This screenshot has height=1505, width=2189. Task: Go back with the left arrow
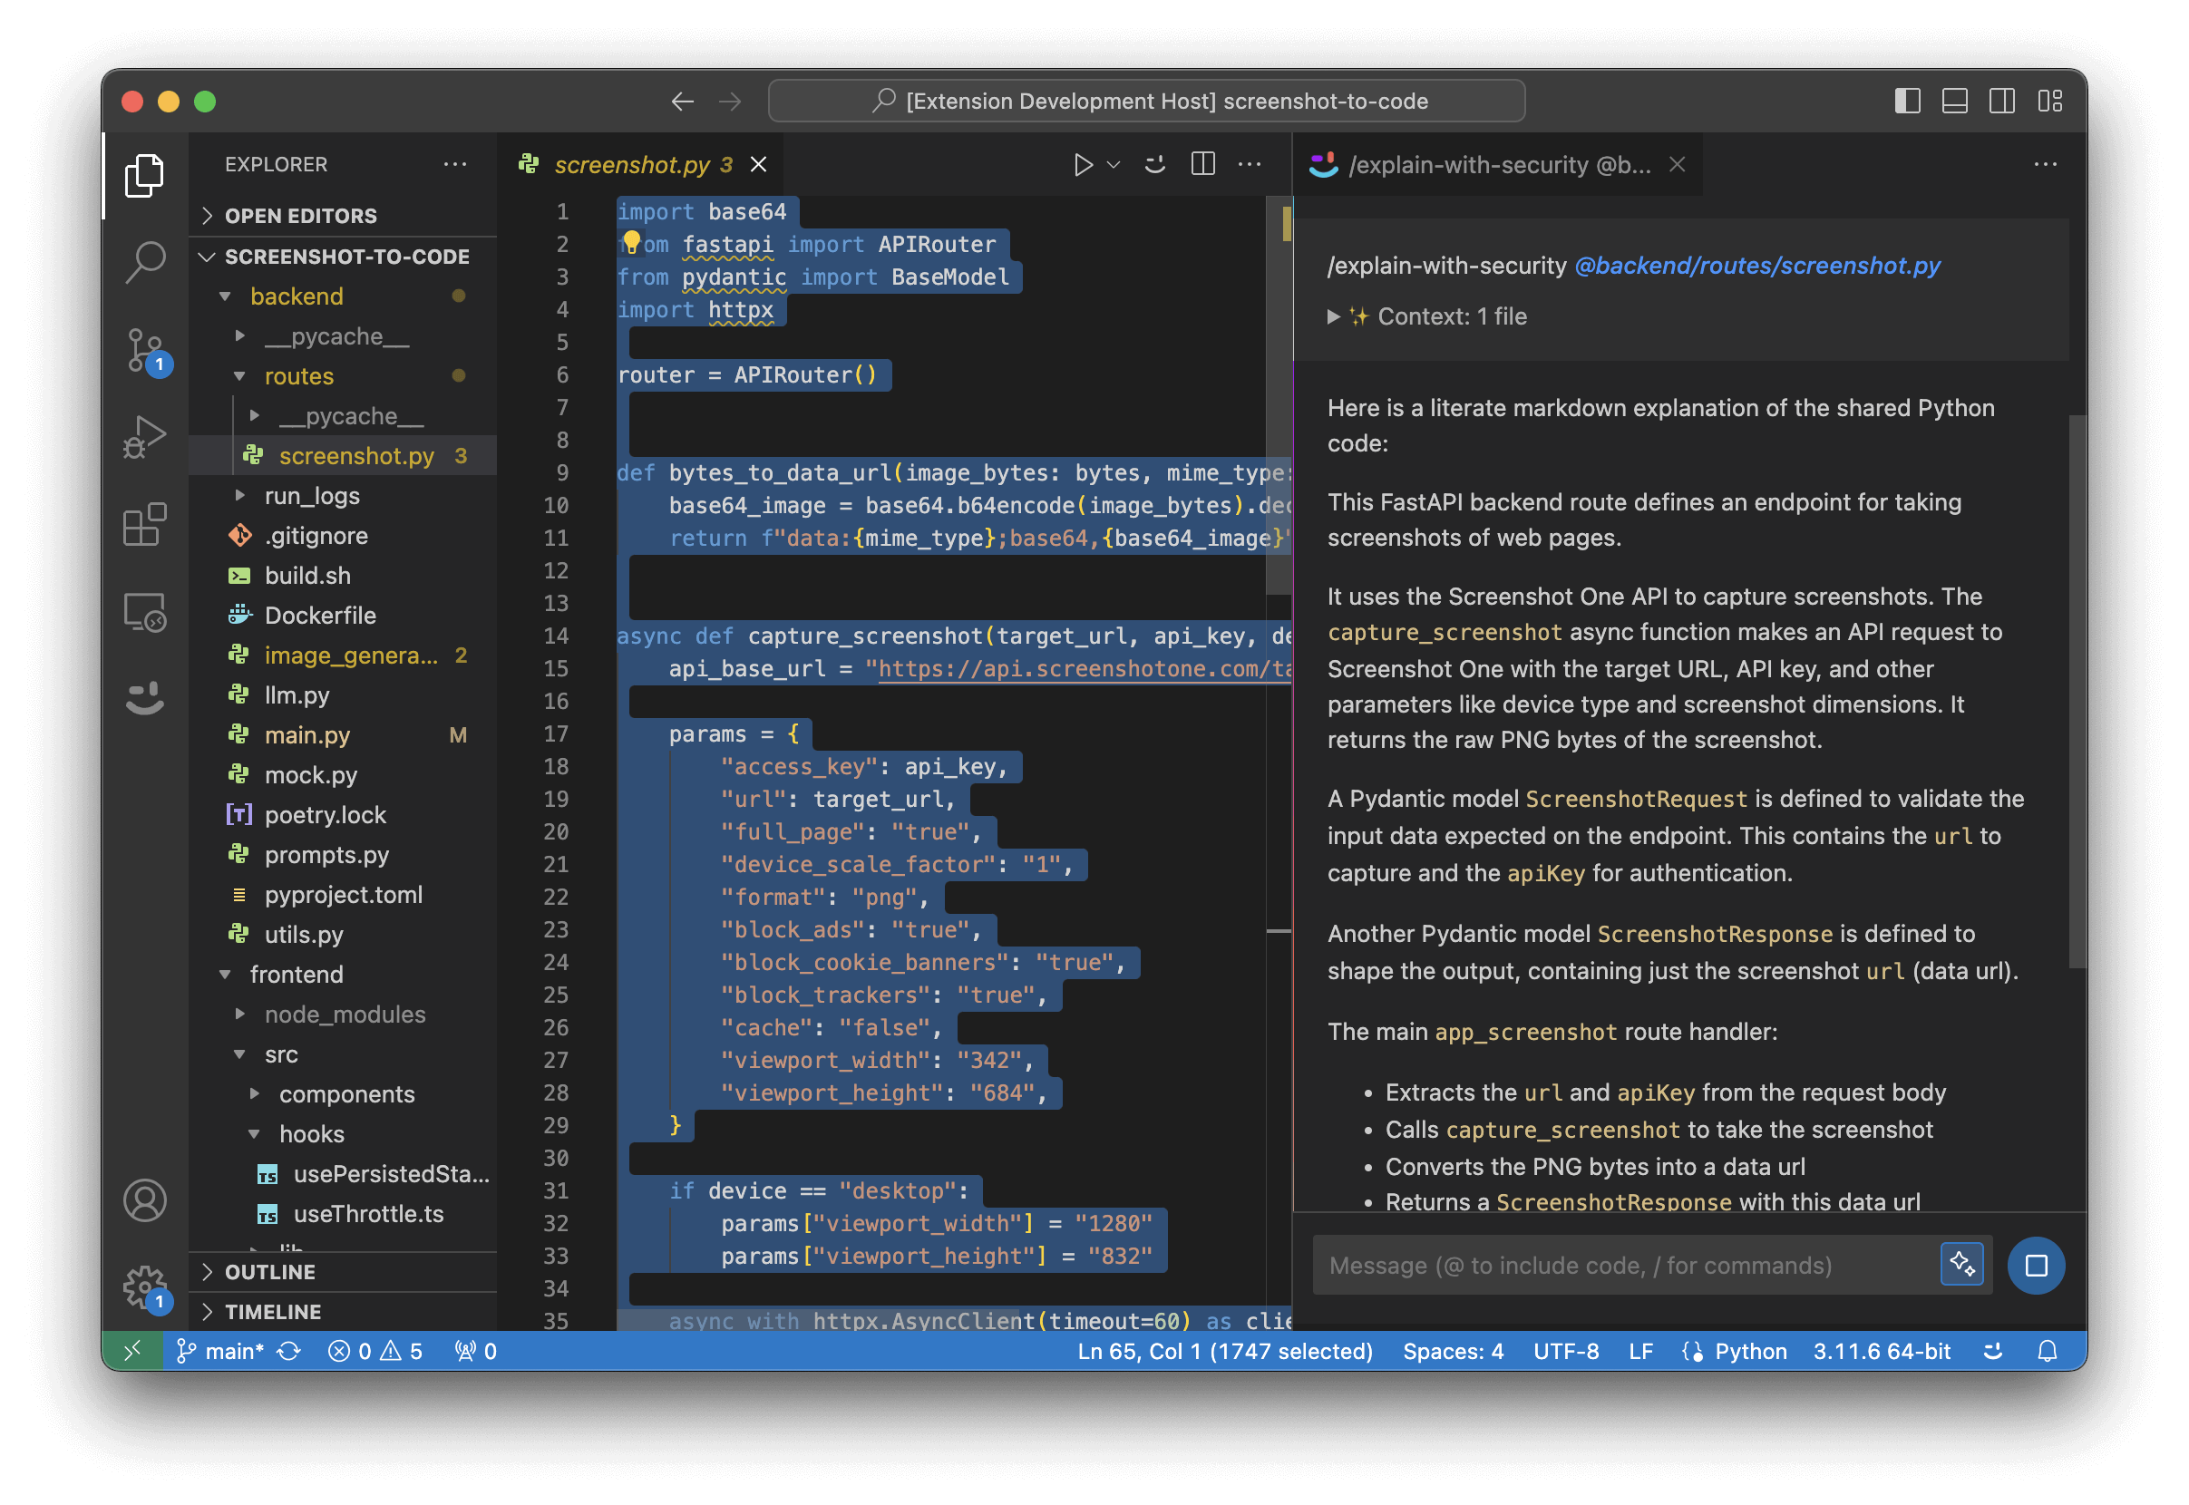tap(682, 101)
